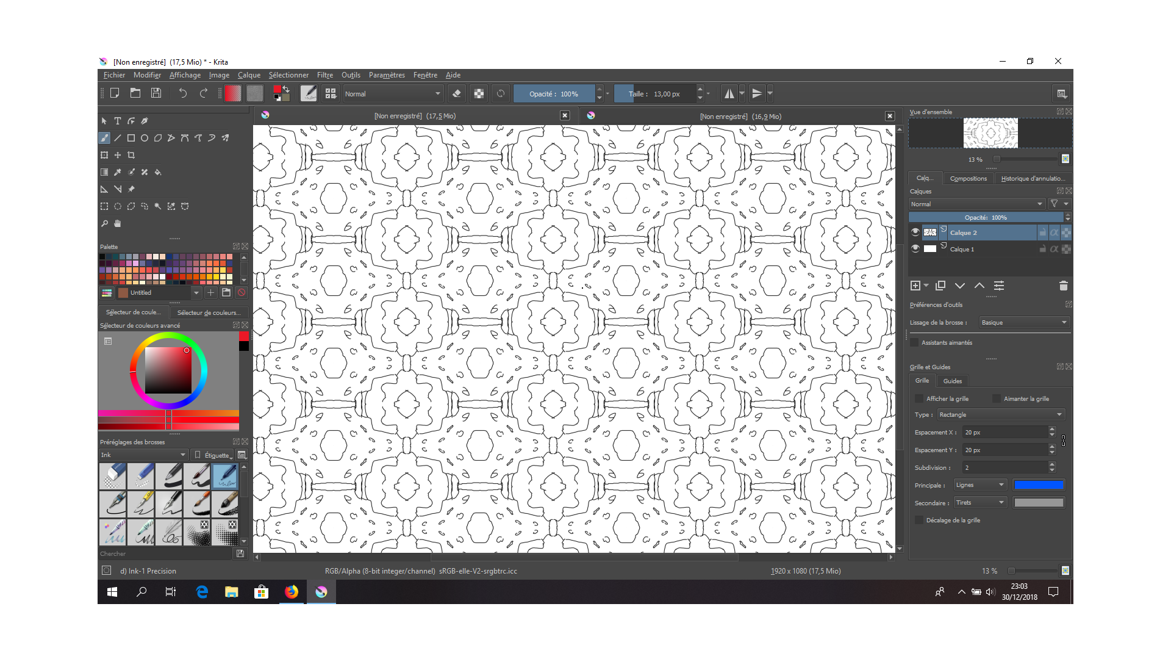Click the main grid blue color swatch

pos(1039,484)
